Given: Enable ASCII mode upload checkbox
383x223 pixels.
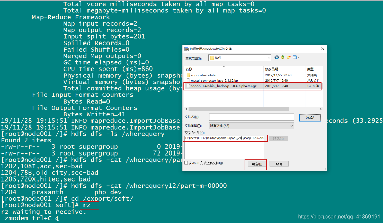Looking at the screenshot, I should pyautogui.click(x=186, y=163).
